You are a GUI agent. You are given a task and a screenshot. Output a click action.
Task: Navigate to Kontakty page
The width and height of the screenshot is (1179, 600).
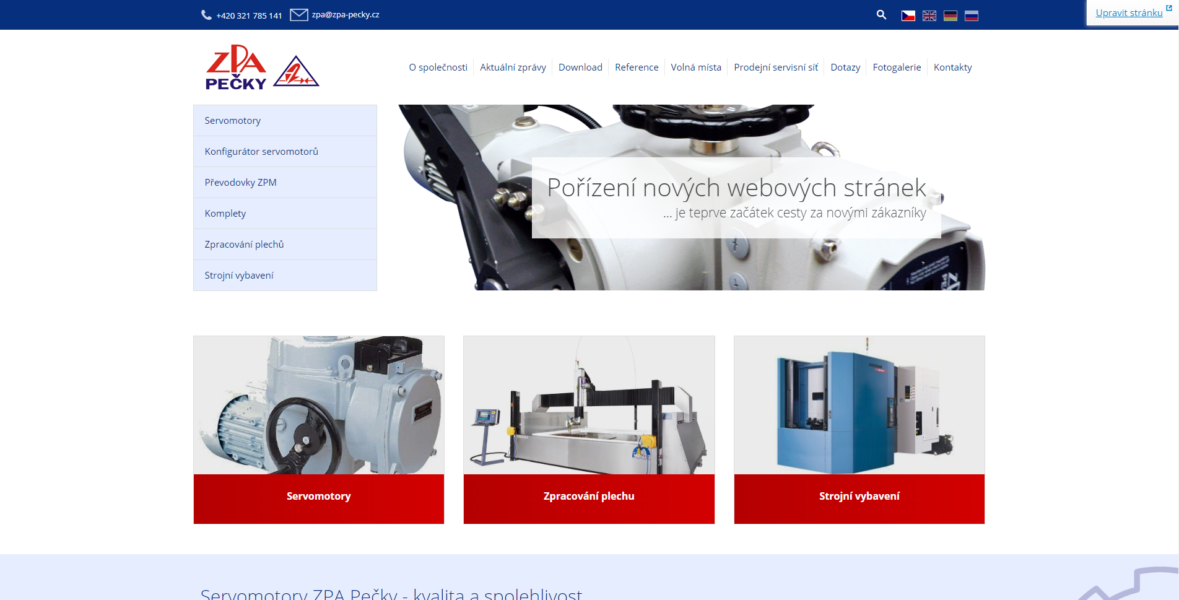coord(952,67)
